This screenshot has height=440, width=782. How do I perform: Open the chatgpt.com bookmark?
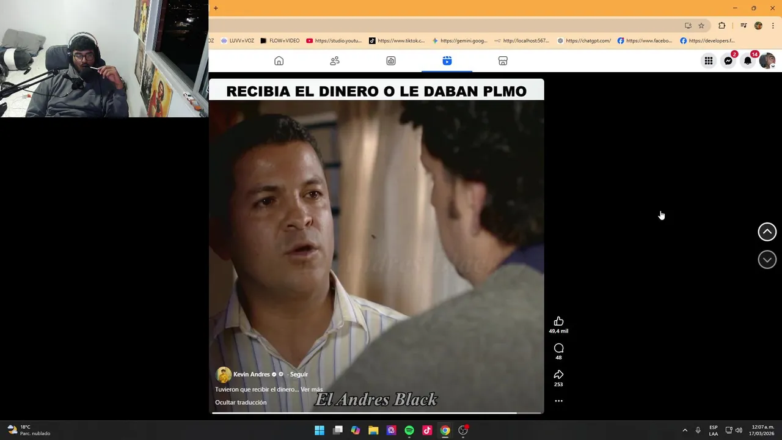pos(584,41)
